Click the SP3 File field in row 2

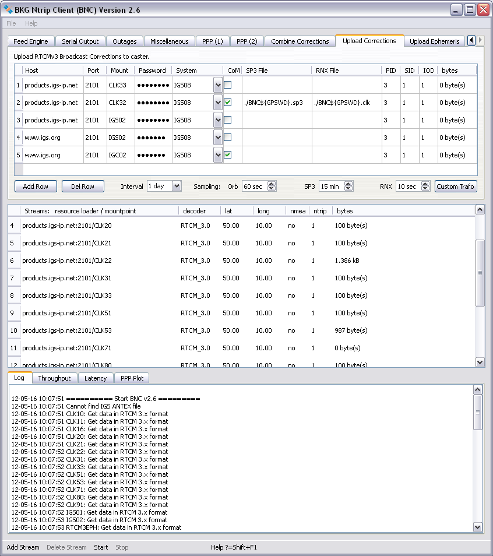276,103
